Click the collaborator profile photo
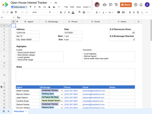The image size is (152, 114). (x=97, y=5)
